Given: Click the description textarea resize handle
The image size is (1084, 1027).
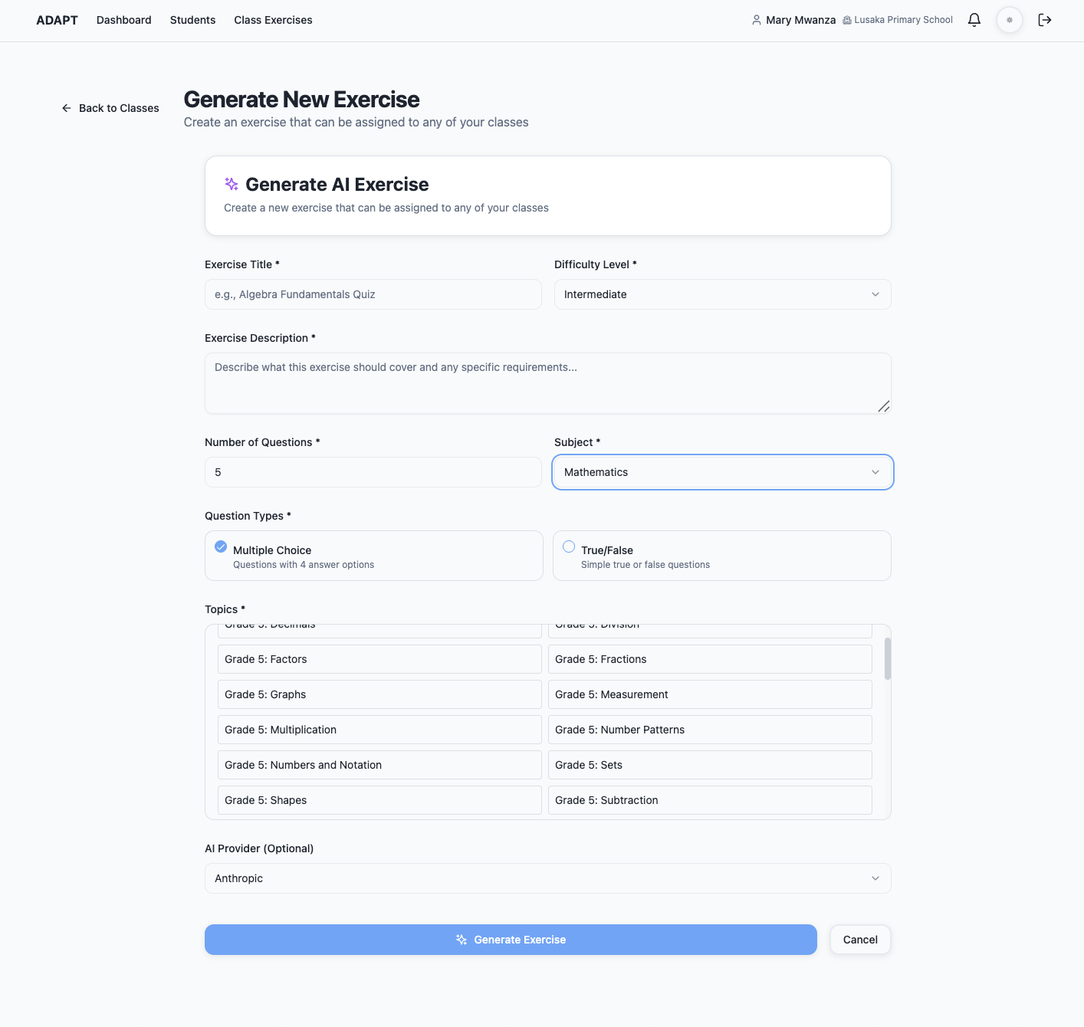Looking at the screenshot, I should coord(884,406).
